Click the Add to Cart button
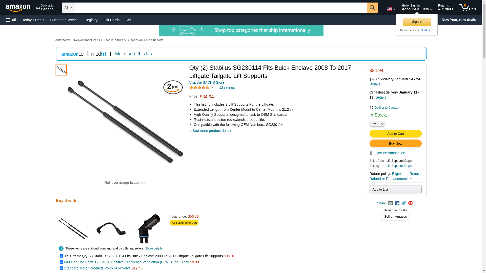 point(395,134)
